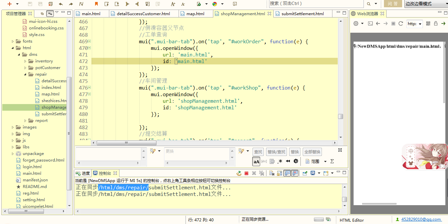The height and width of the screenshot is (224, 448).
Task: Switch to the map.html editor tab
Action: (x=195, y=14)
